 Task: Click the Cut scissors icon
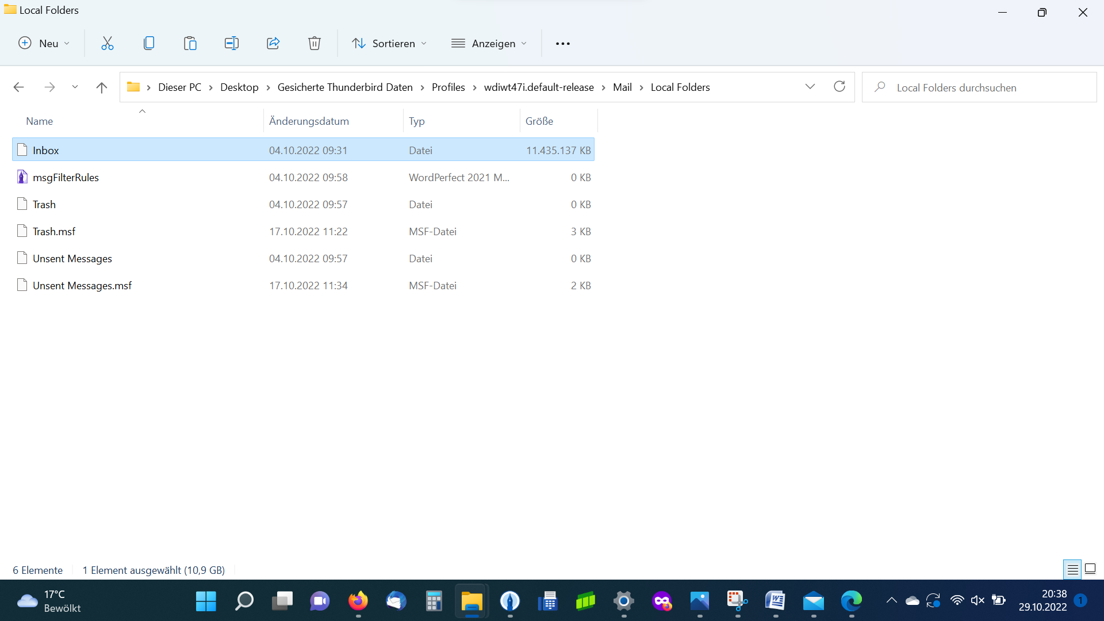108,43
